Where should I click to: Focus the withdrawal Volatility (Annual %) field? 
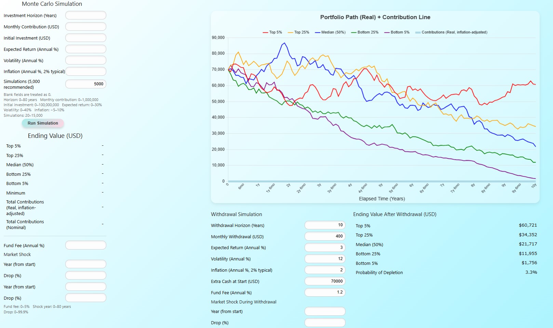click(325, 259)
